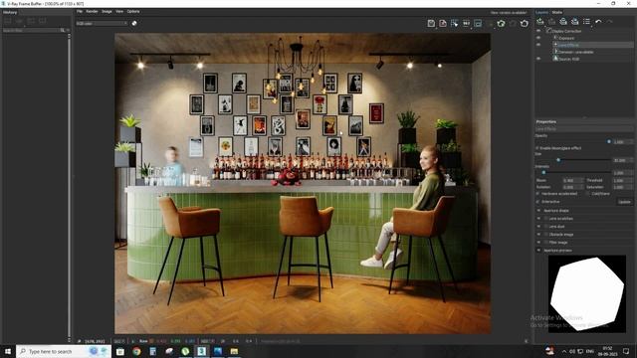Viewport: 637px width, 358px height.
Task: Open the View menu
Action: pos(119,11)
